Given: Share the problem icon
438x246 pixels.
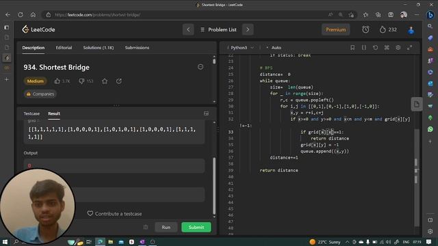Looking at the screenshot, I should (x=118, y=81).
